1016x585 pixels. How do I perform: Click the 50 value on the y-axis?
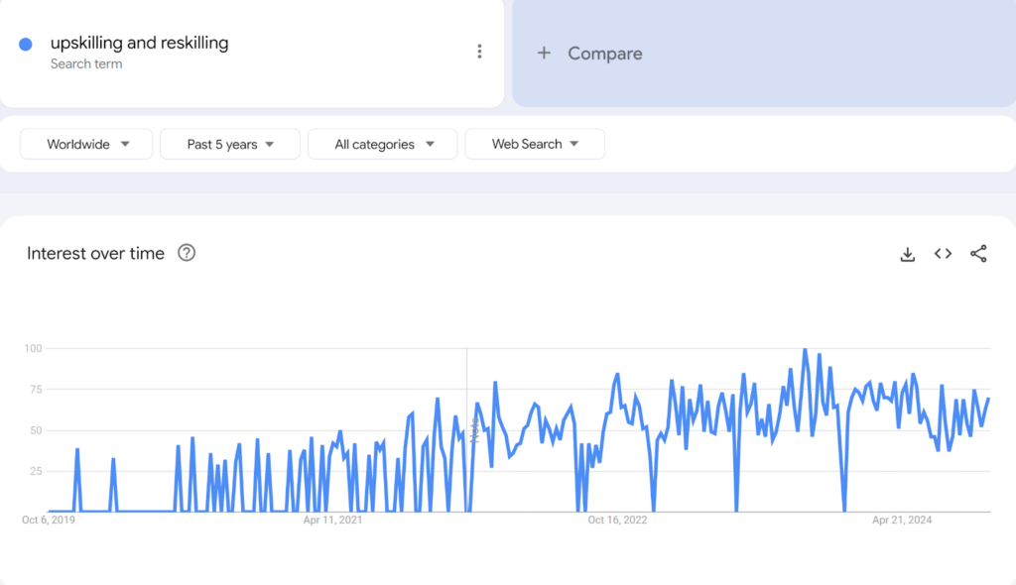[36, 430]
